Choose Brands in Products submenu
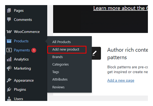Screen dimensions: 153x106 click(x=57, y=57)
